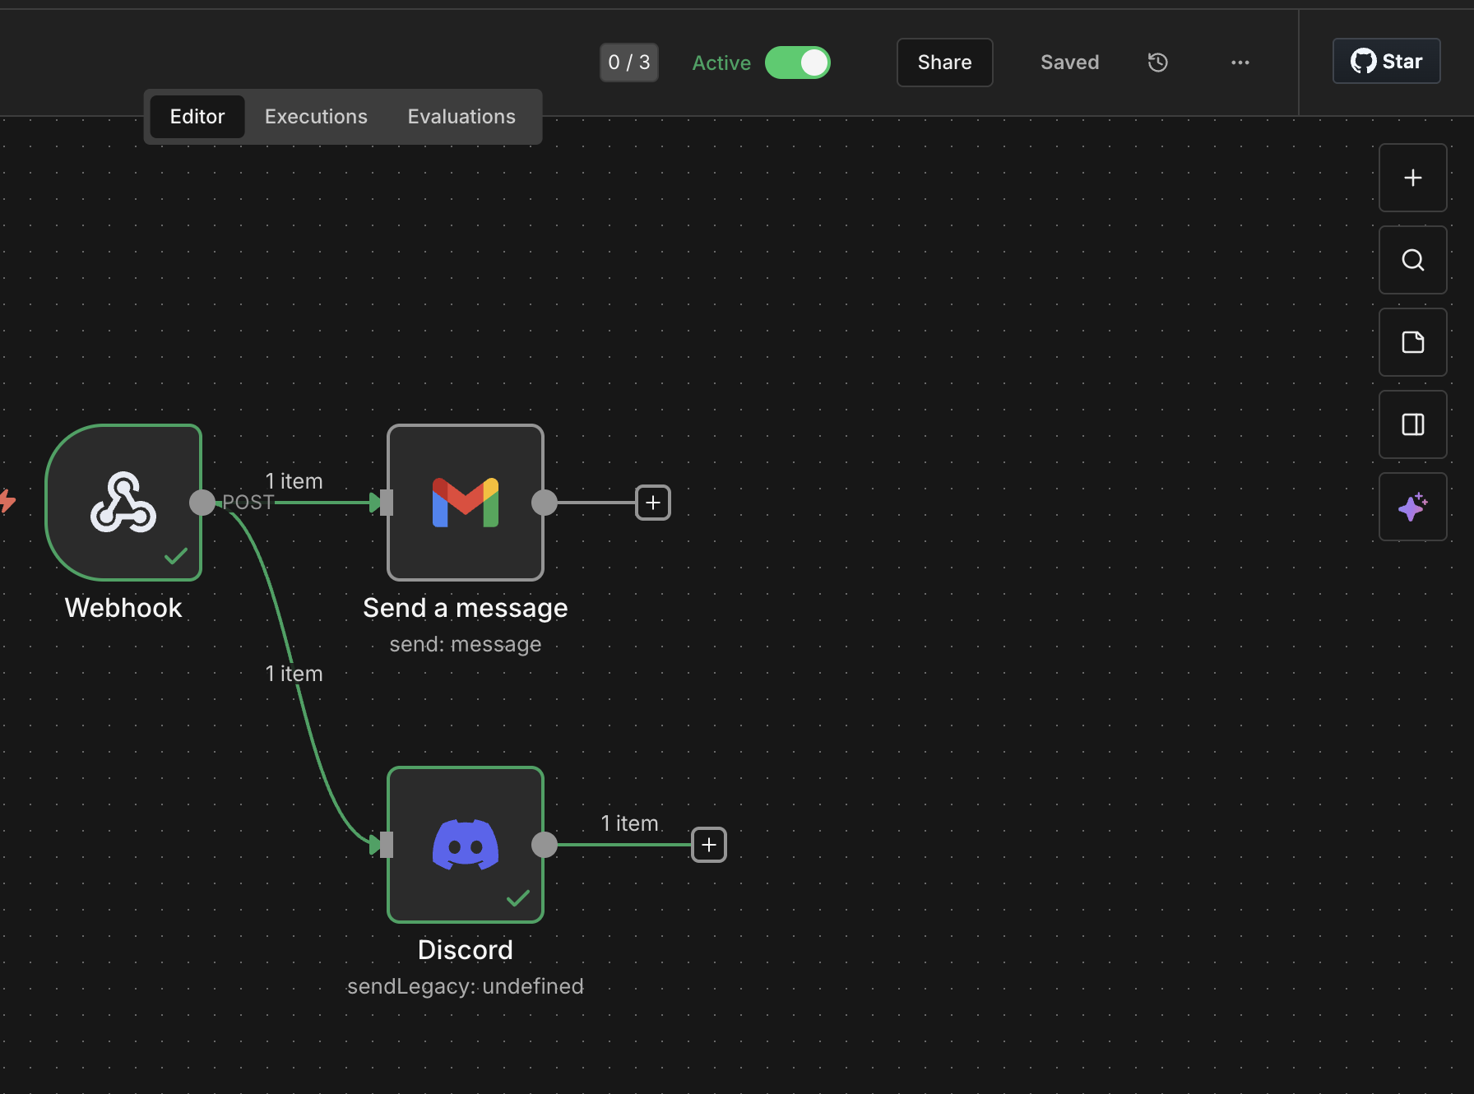Open the three-dot workflow options menu
Viewport: 1474px width, 1094px height.
1240,63
